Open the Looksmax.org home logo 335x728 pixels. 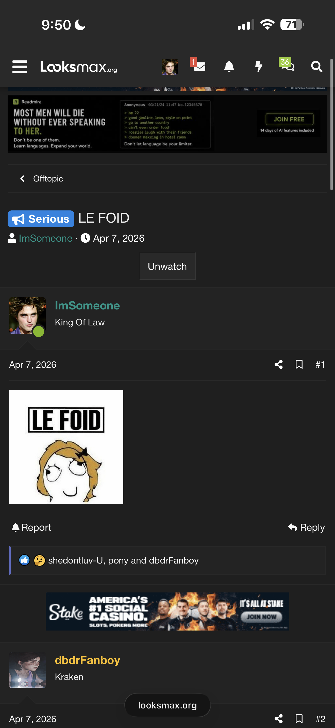point(79,67)
